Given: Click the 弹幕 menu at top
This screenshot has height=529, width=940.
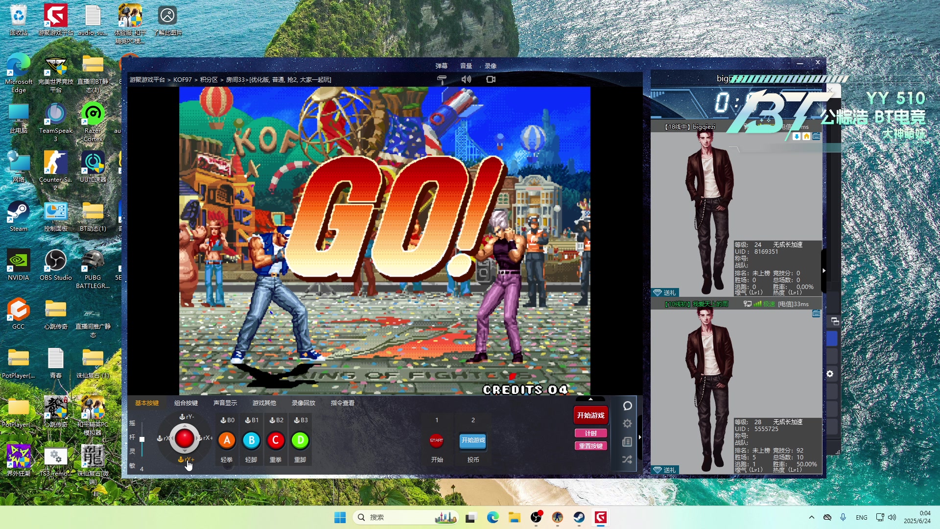Looking at the screenshot, I should pyautogui.click(x=442, y=66).
